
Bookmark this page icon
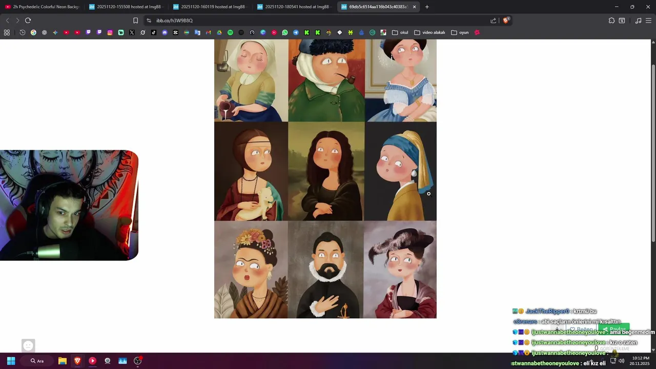click(135, 20)
